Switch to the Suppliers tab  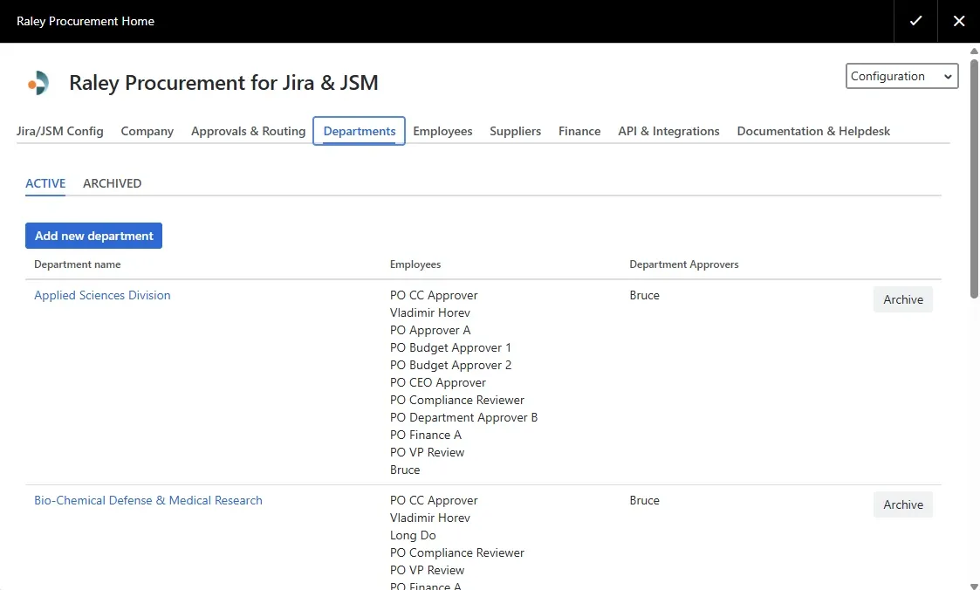tap(515, 131)
